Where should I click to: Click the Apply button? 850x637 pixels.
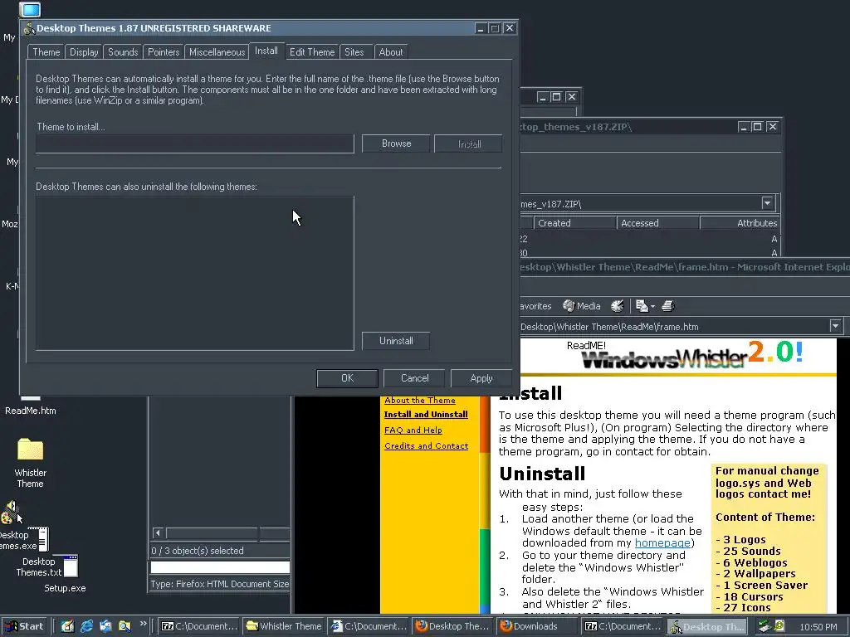[481, 378]
